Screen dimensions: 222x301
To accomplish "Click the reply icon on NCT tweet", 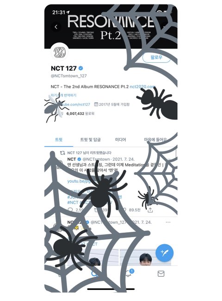I will pyautogui.click(x=70, y=210).
